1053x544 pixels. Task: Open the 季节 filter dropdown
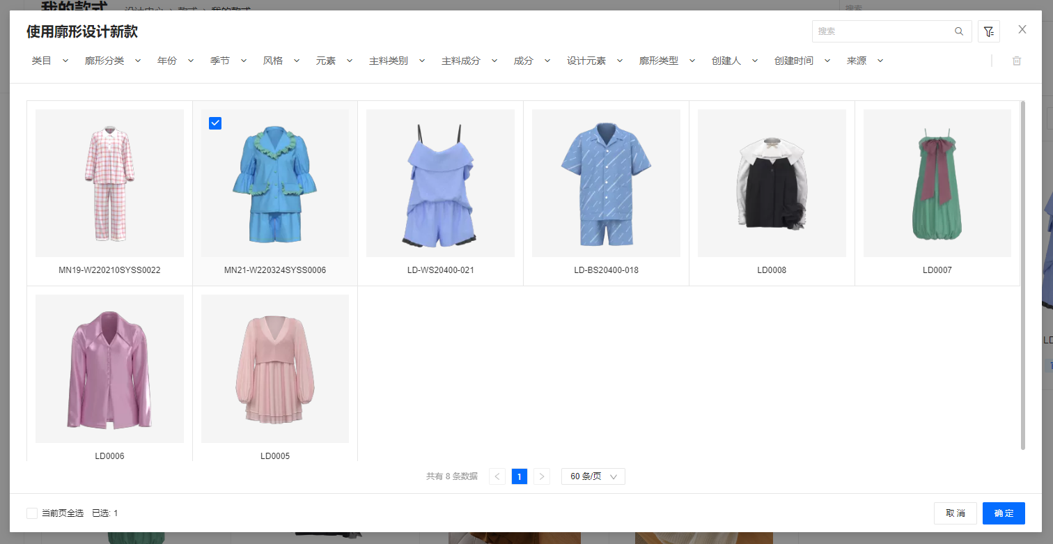point(228,61)
